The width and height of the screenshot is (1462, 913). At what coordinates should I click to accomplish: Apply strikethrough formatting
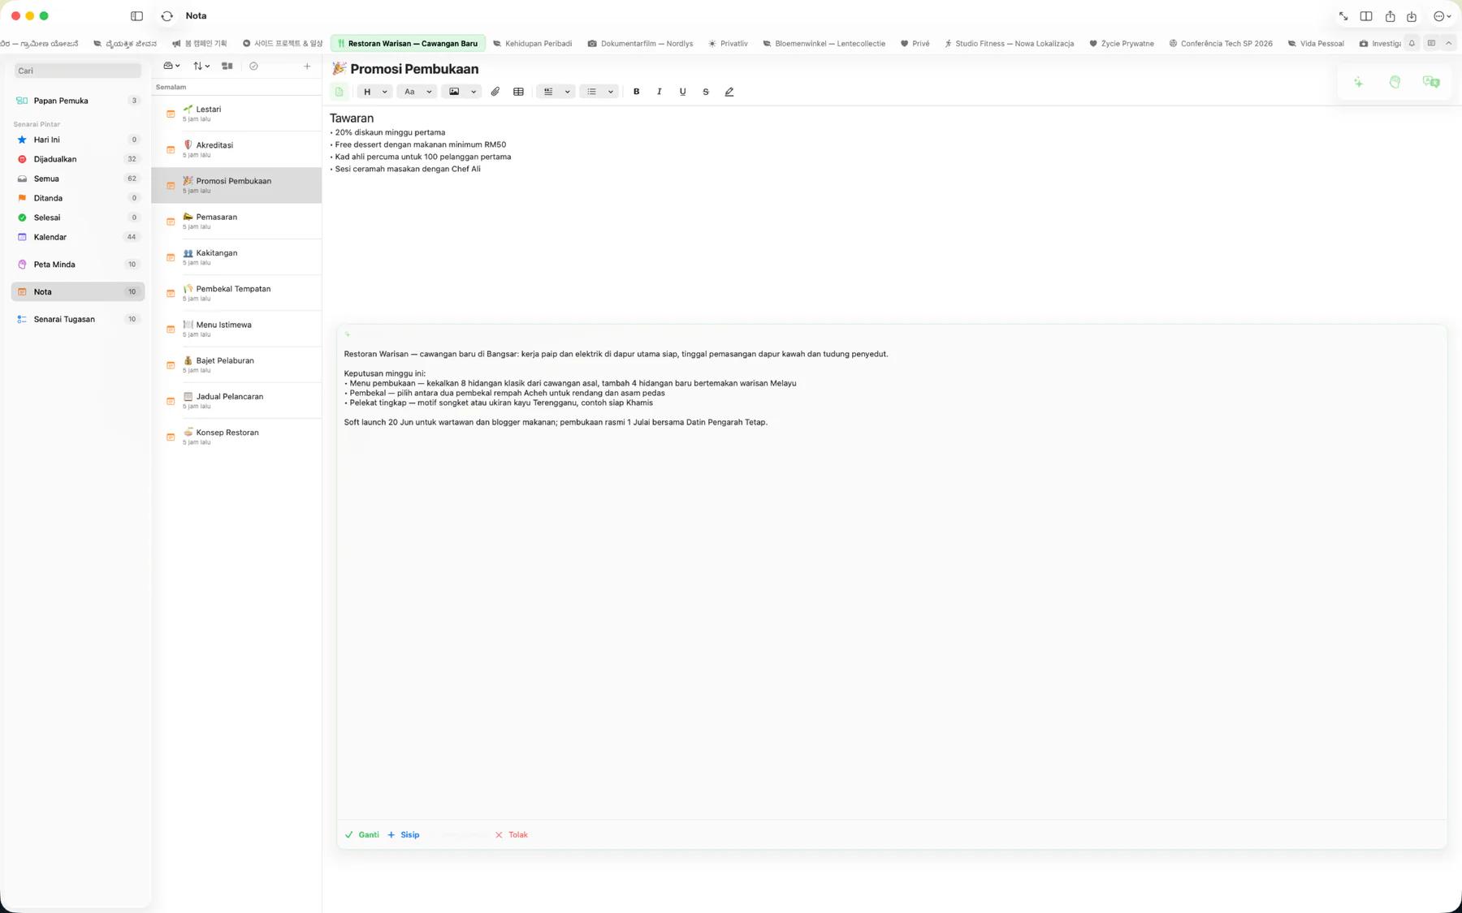click(706, 92)
